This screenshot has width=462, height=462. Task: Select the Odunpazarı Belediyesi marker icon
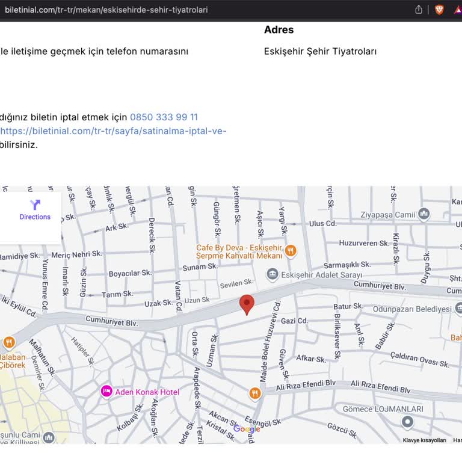458,309
